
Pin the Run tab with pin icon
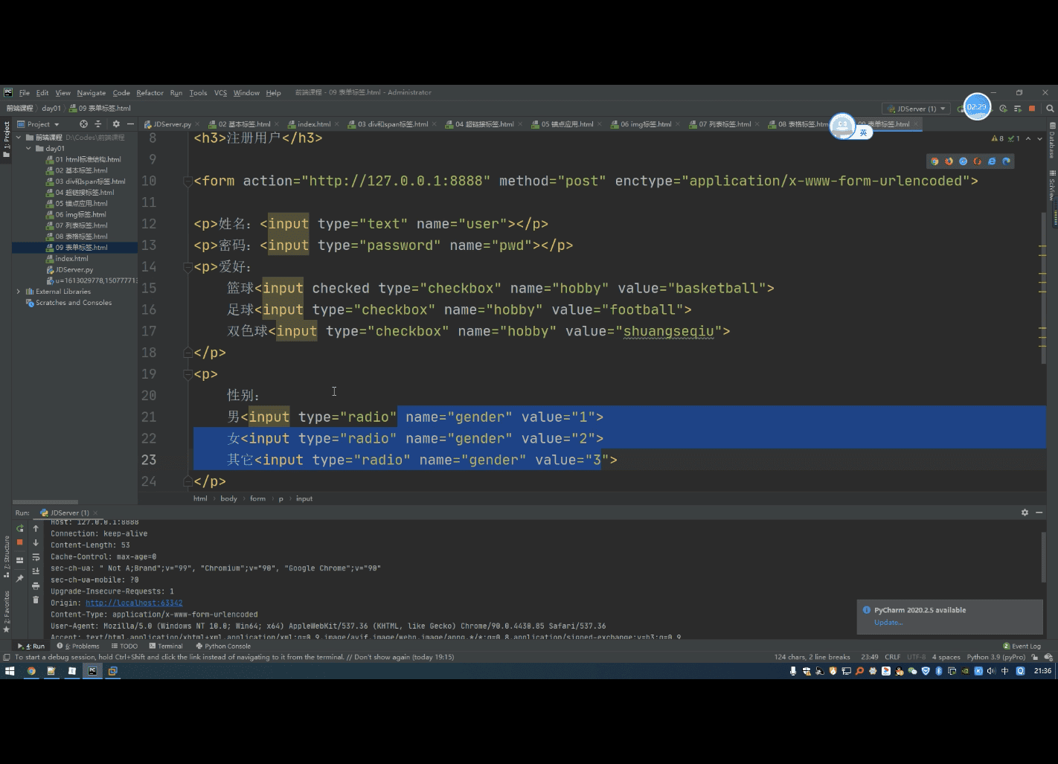pyautogui.click(x=20, y=578)
